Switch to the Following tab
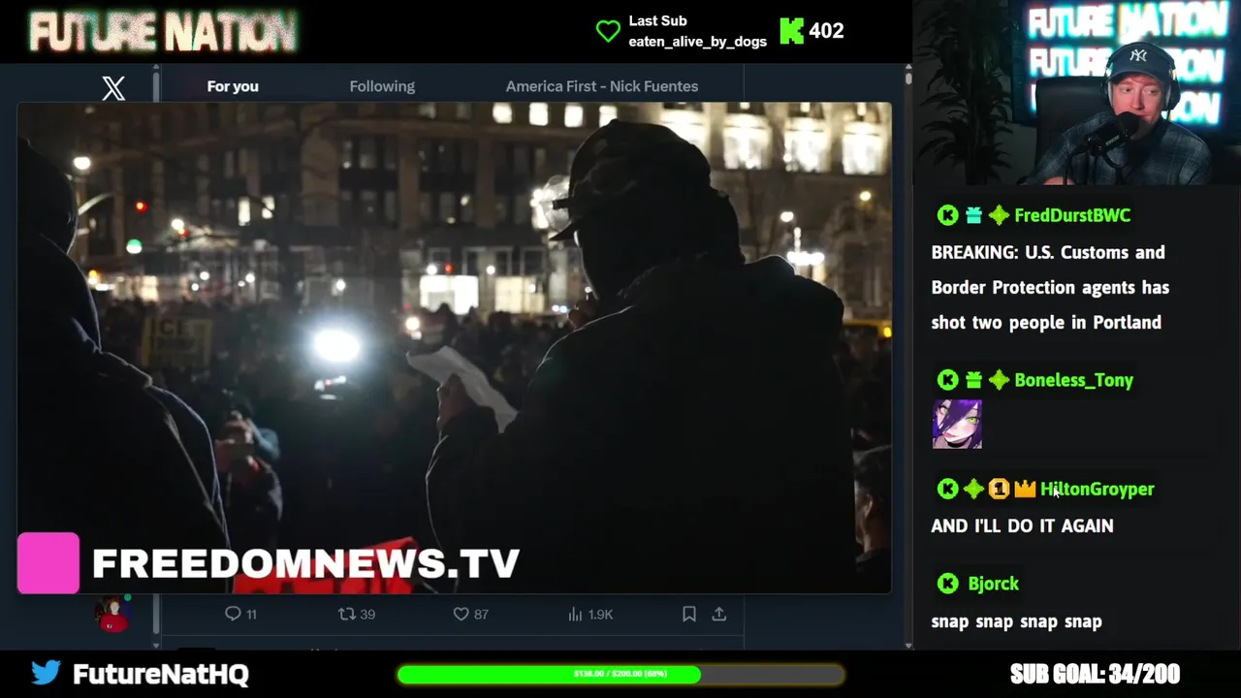 [x=382, y=86]
